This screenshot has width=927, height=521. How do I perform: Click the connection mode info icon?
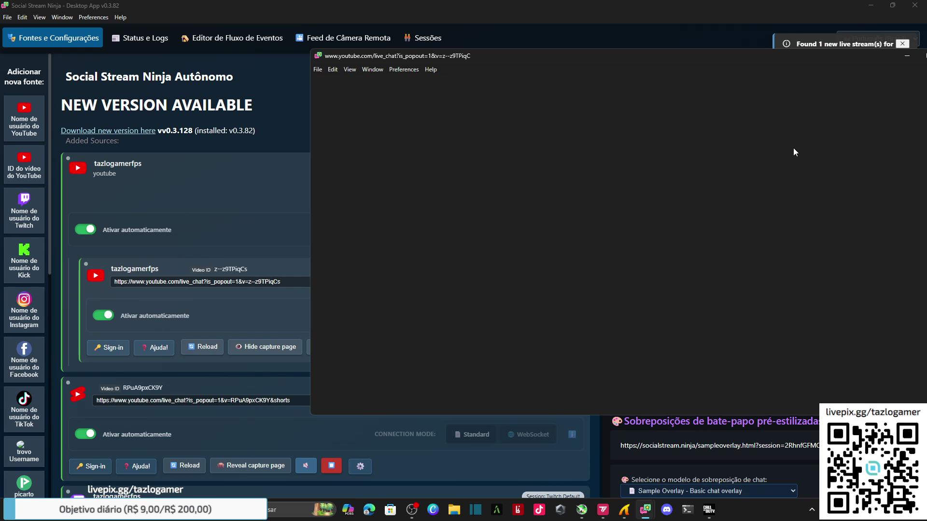tap(572, 434)
